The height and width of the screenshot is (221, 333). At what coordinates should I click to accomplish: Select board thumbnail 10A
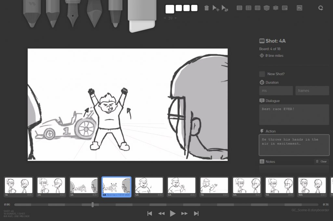[x=312, y=187]
